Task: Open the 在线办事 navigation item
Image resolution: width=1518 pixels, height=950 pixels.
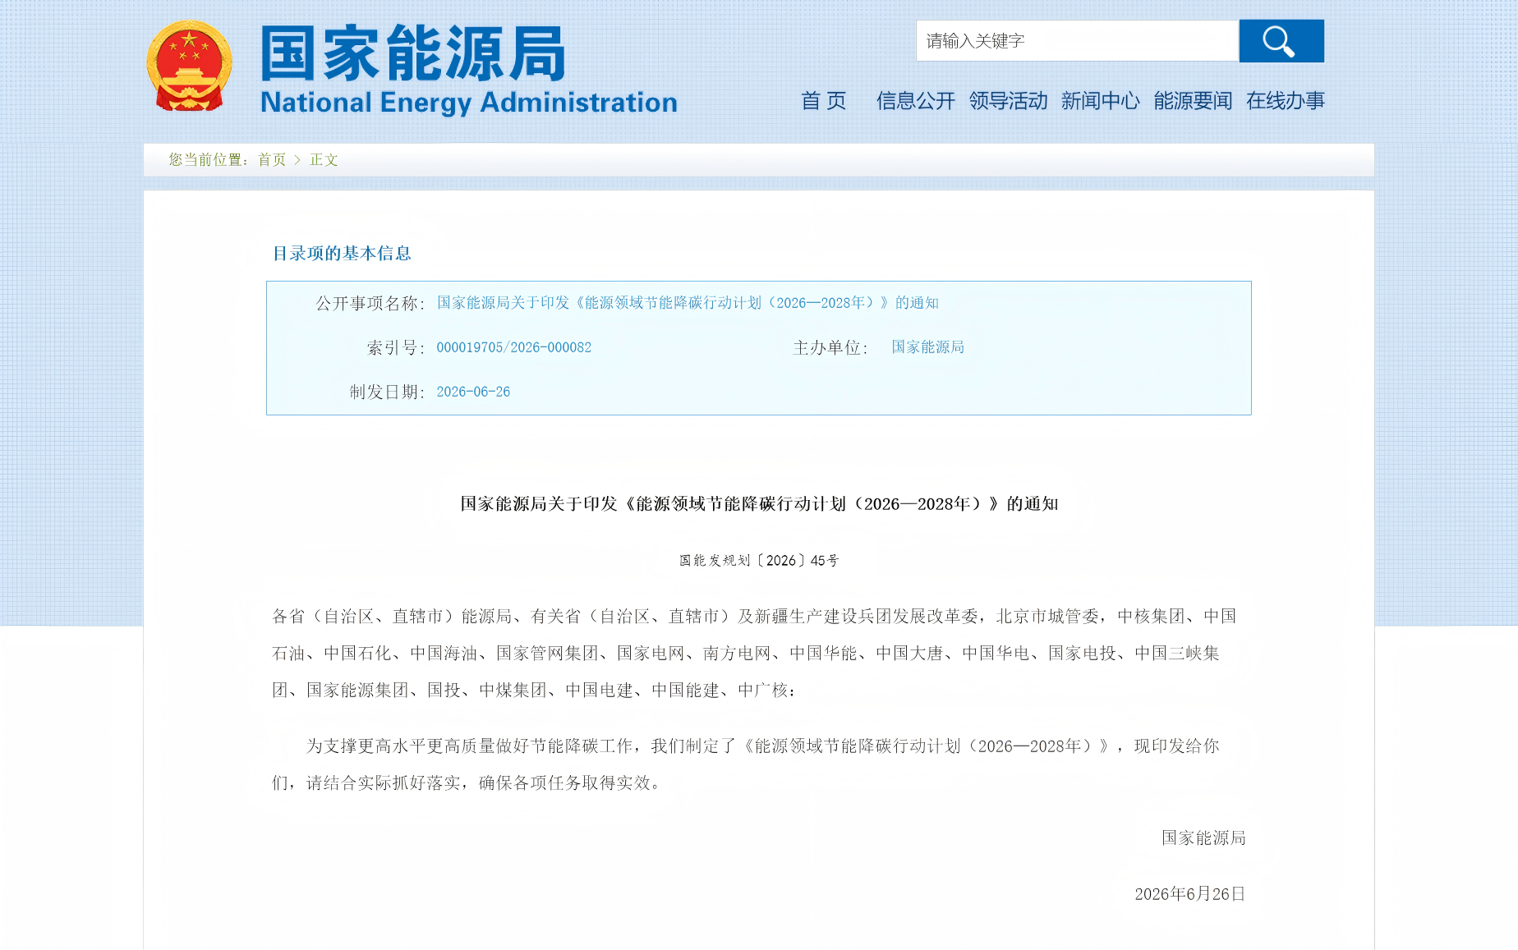Action: point(1286,101)
